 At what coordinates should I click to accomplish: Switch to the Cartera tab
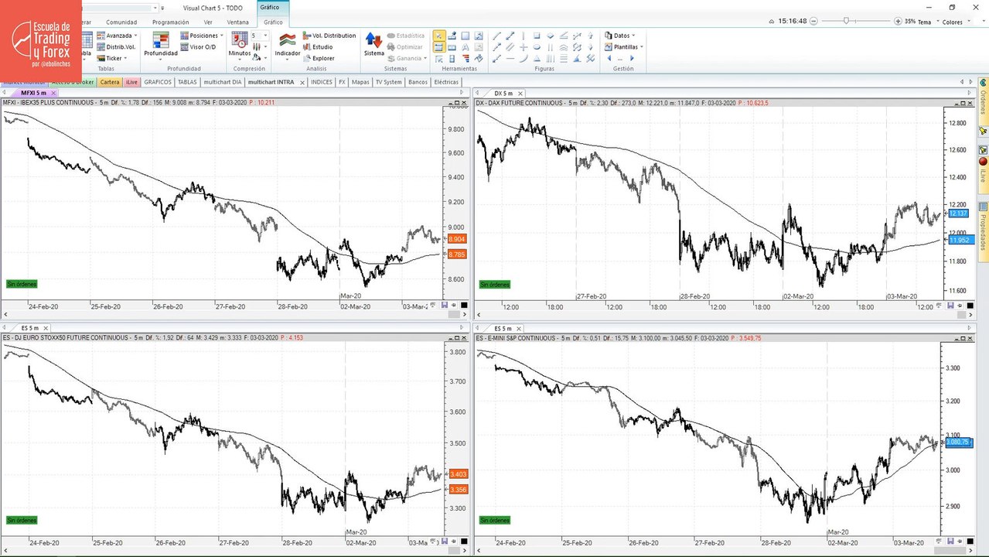[110, 82]
